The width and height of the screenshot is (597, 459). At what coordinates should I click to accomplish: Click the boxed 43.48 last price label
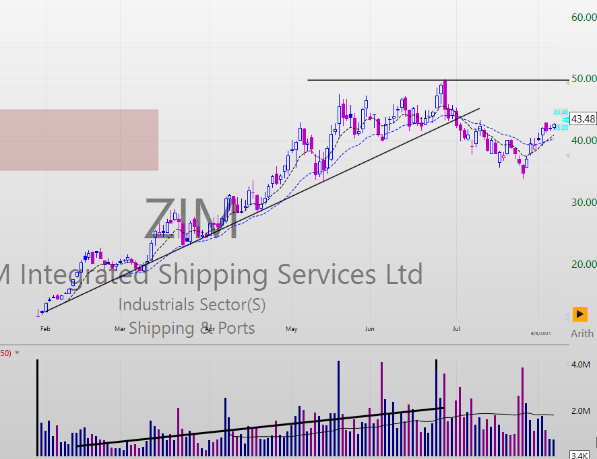(x=583, y=119)
